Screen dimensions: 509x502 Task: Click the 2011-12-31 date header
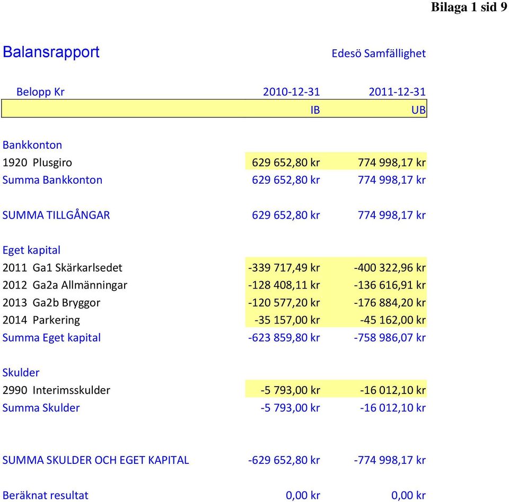click(x=397, y=92)
